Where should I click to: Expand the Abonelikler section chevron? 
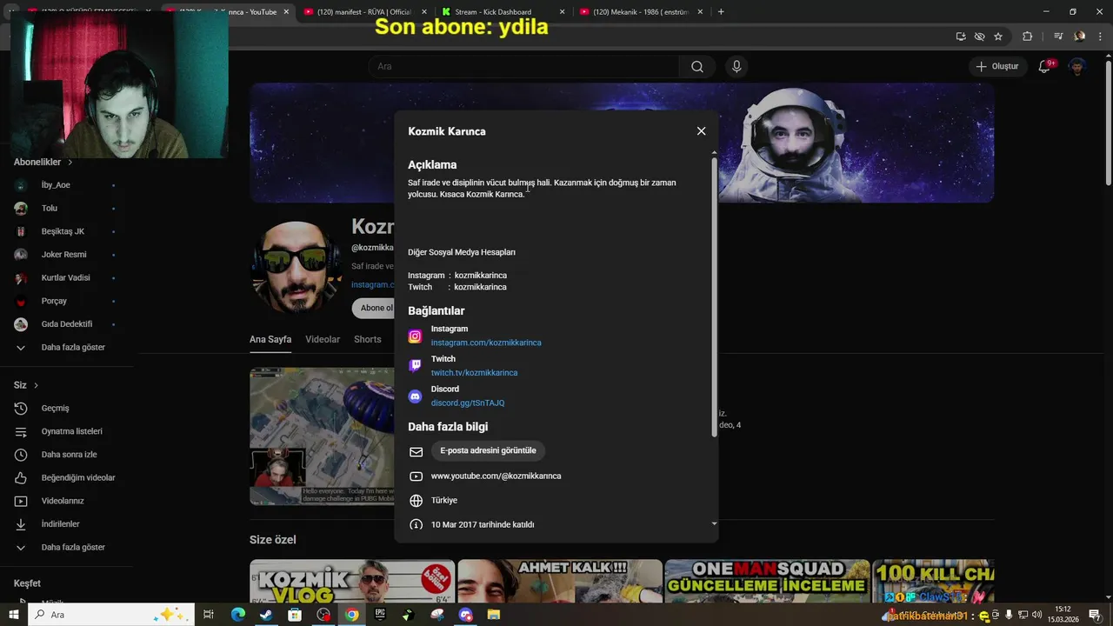70,163
